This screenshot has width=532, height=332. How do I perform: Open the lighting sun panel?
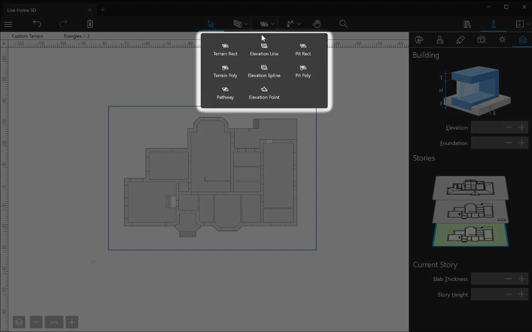click(502, 39)
